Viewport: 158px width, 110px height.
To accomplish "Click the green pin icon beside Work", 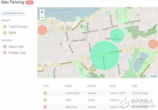I will point(5,33).
